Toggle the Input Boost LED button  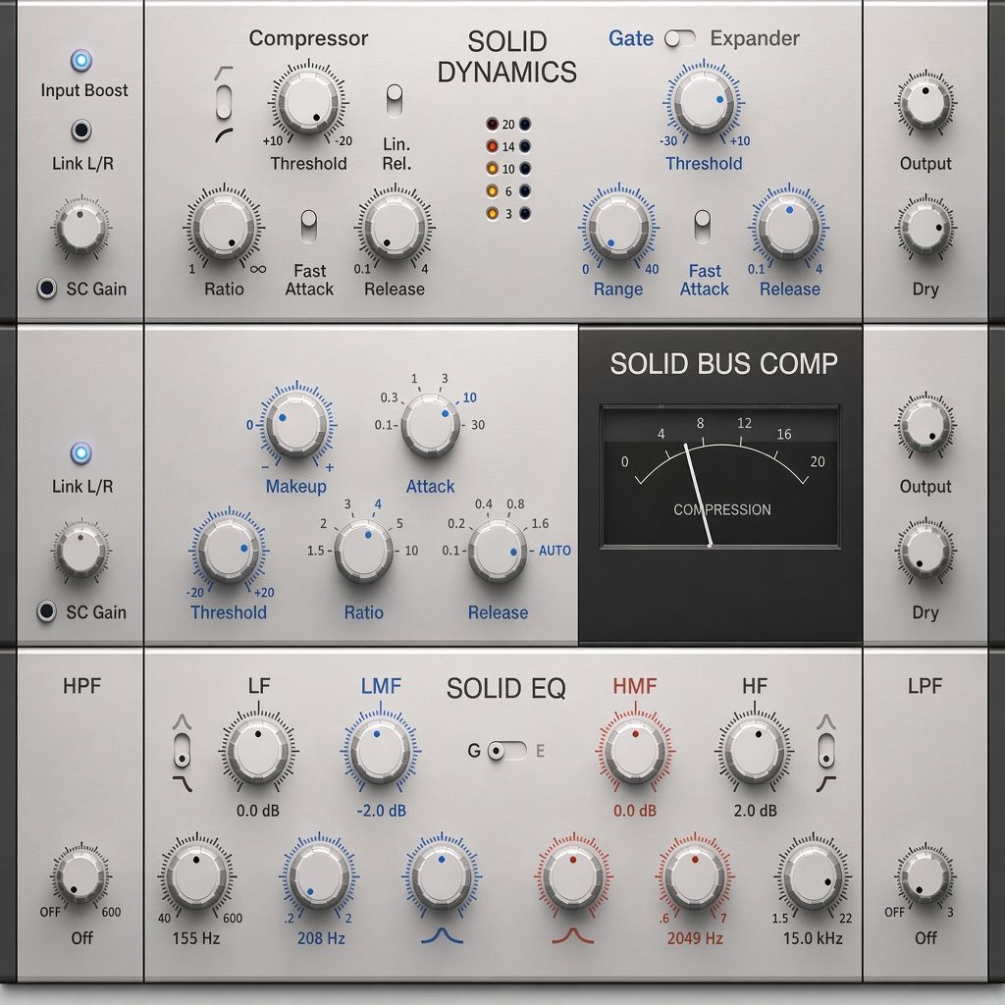(x=81, y=61)
